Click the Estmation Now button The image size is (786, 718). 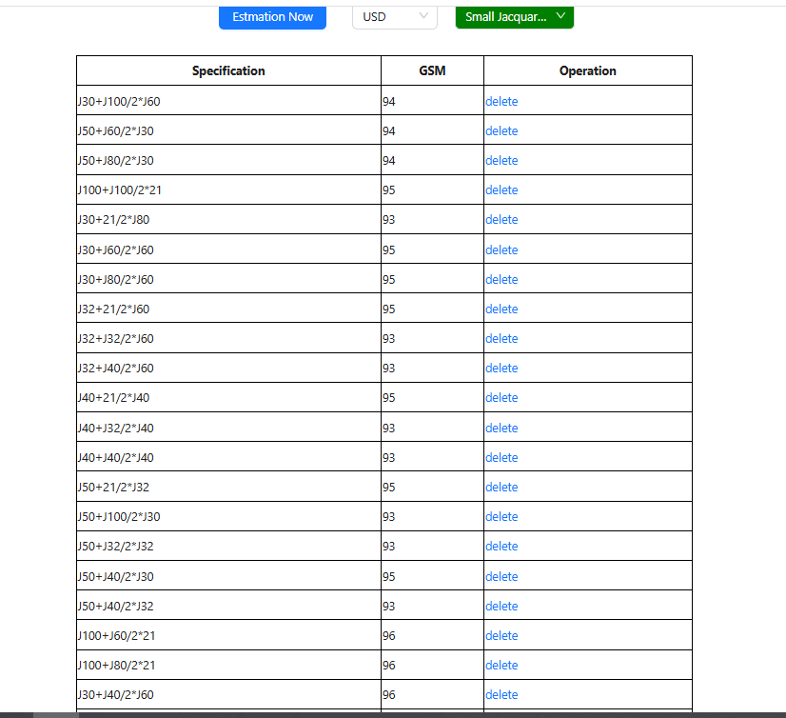click(272, 17)
